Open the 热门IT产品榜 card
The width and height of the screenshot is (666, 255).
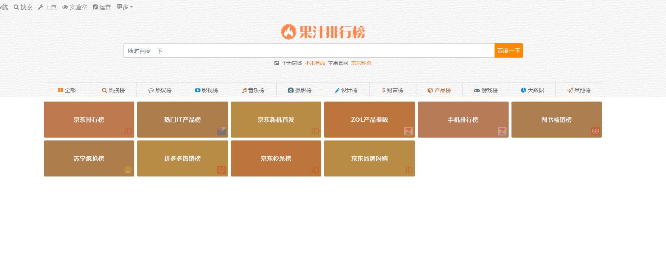tap(183, 120)
